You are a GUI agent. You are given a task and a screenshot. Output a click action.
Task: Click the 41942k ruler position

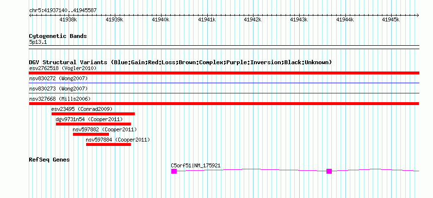[253, 20]
